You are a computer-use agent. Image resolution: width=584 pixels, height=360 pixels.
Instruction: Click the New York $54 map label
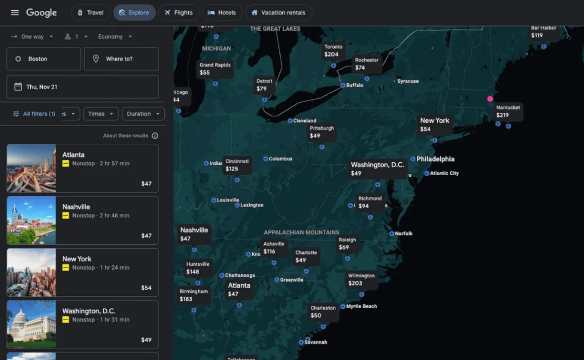click(x=434, y=124)
